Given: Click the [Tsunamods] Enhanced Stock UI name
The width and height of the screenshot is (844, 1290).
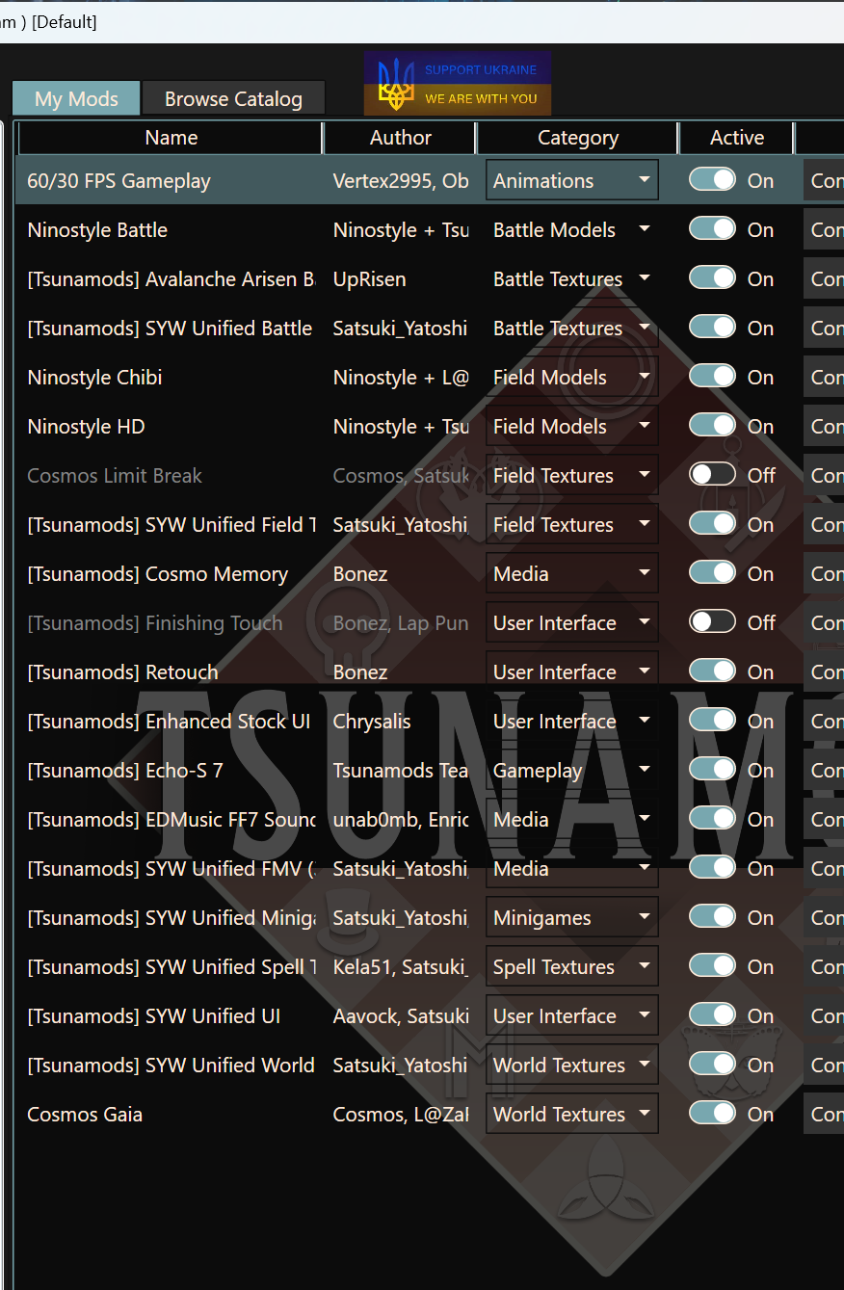Looking at the screenshot, I should [169, 721].
